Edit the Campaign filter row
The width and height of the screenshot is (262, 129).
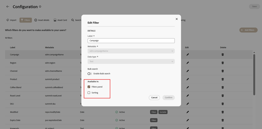tap(188, 55)
